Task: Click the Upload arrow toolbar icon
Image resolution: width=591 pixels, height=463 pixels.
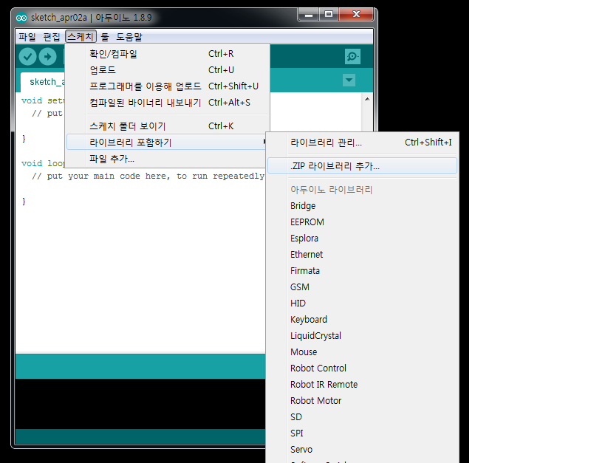Action: (x=48, y=57)
